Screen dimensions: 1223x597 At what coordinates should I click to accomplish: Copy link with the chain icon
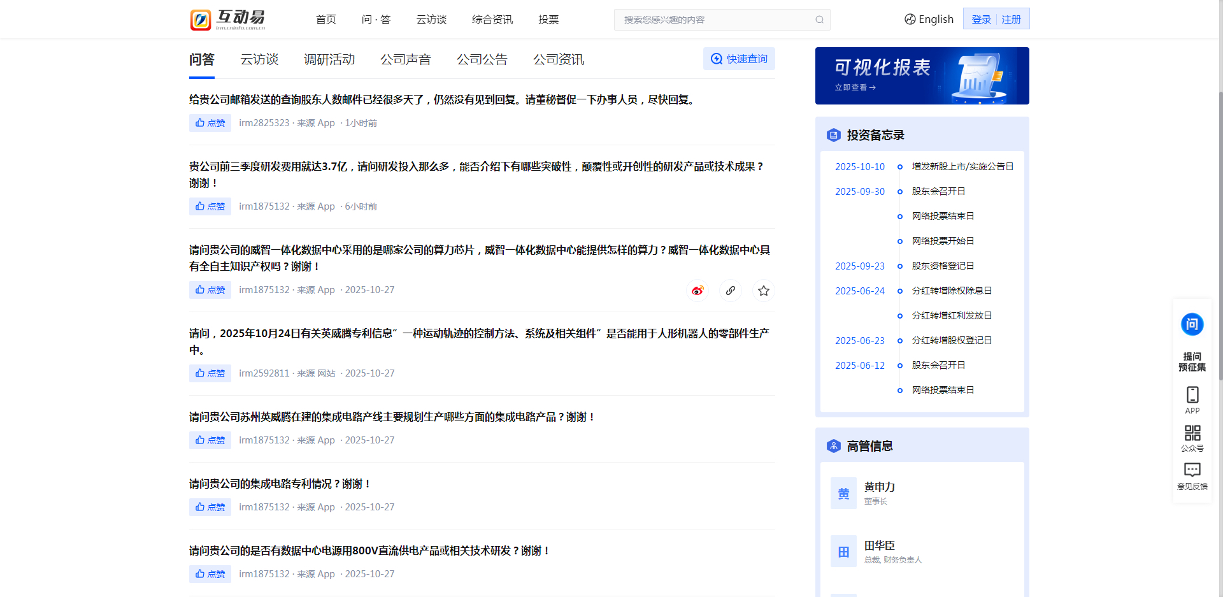pos(731,291)
